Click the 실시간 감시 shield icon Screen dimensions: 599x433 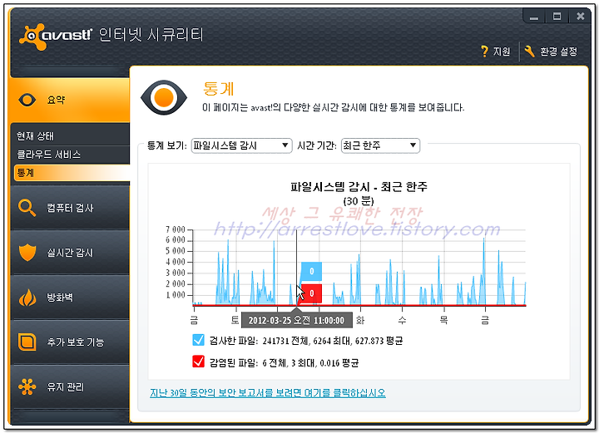click(x=27, y=253)
